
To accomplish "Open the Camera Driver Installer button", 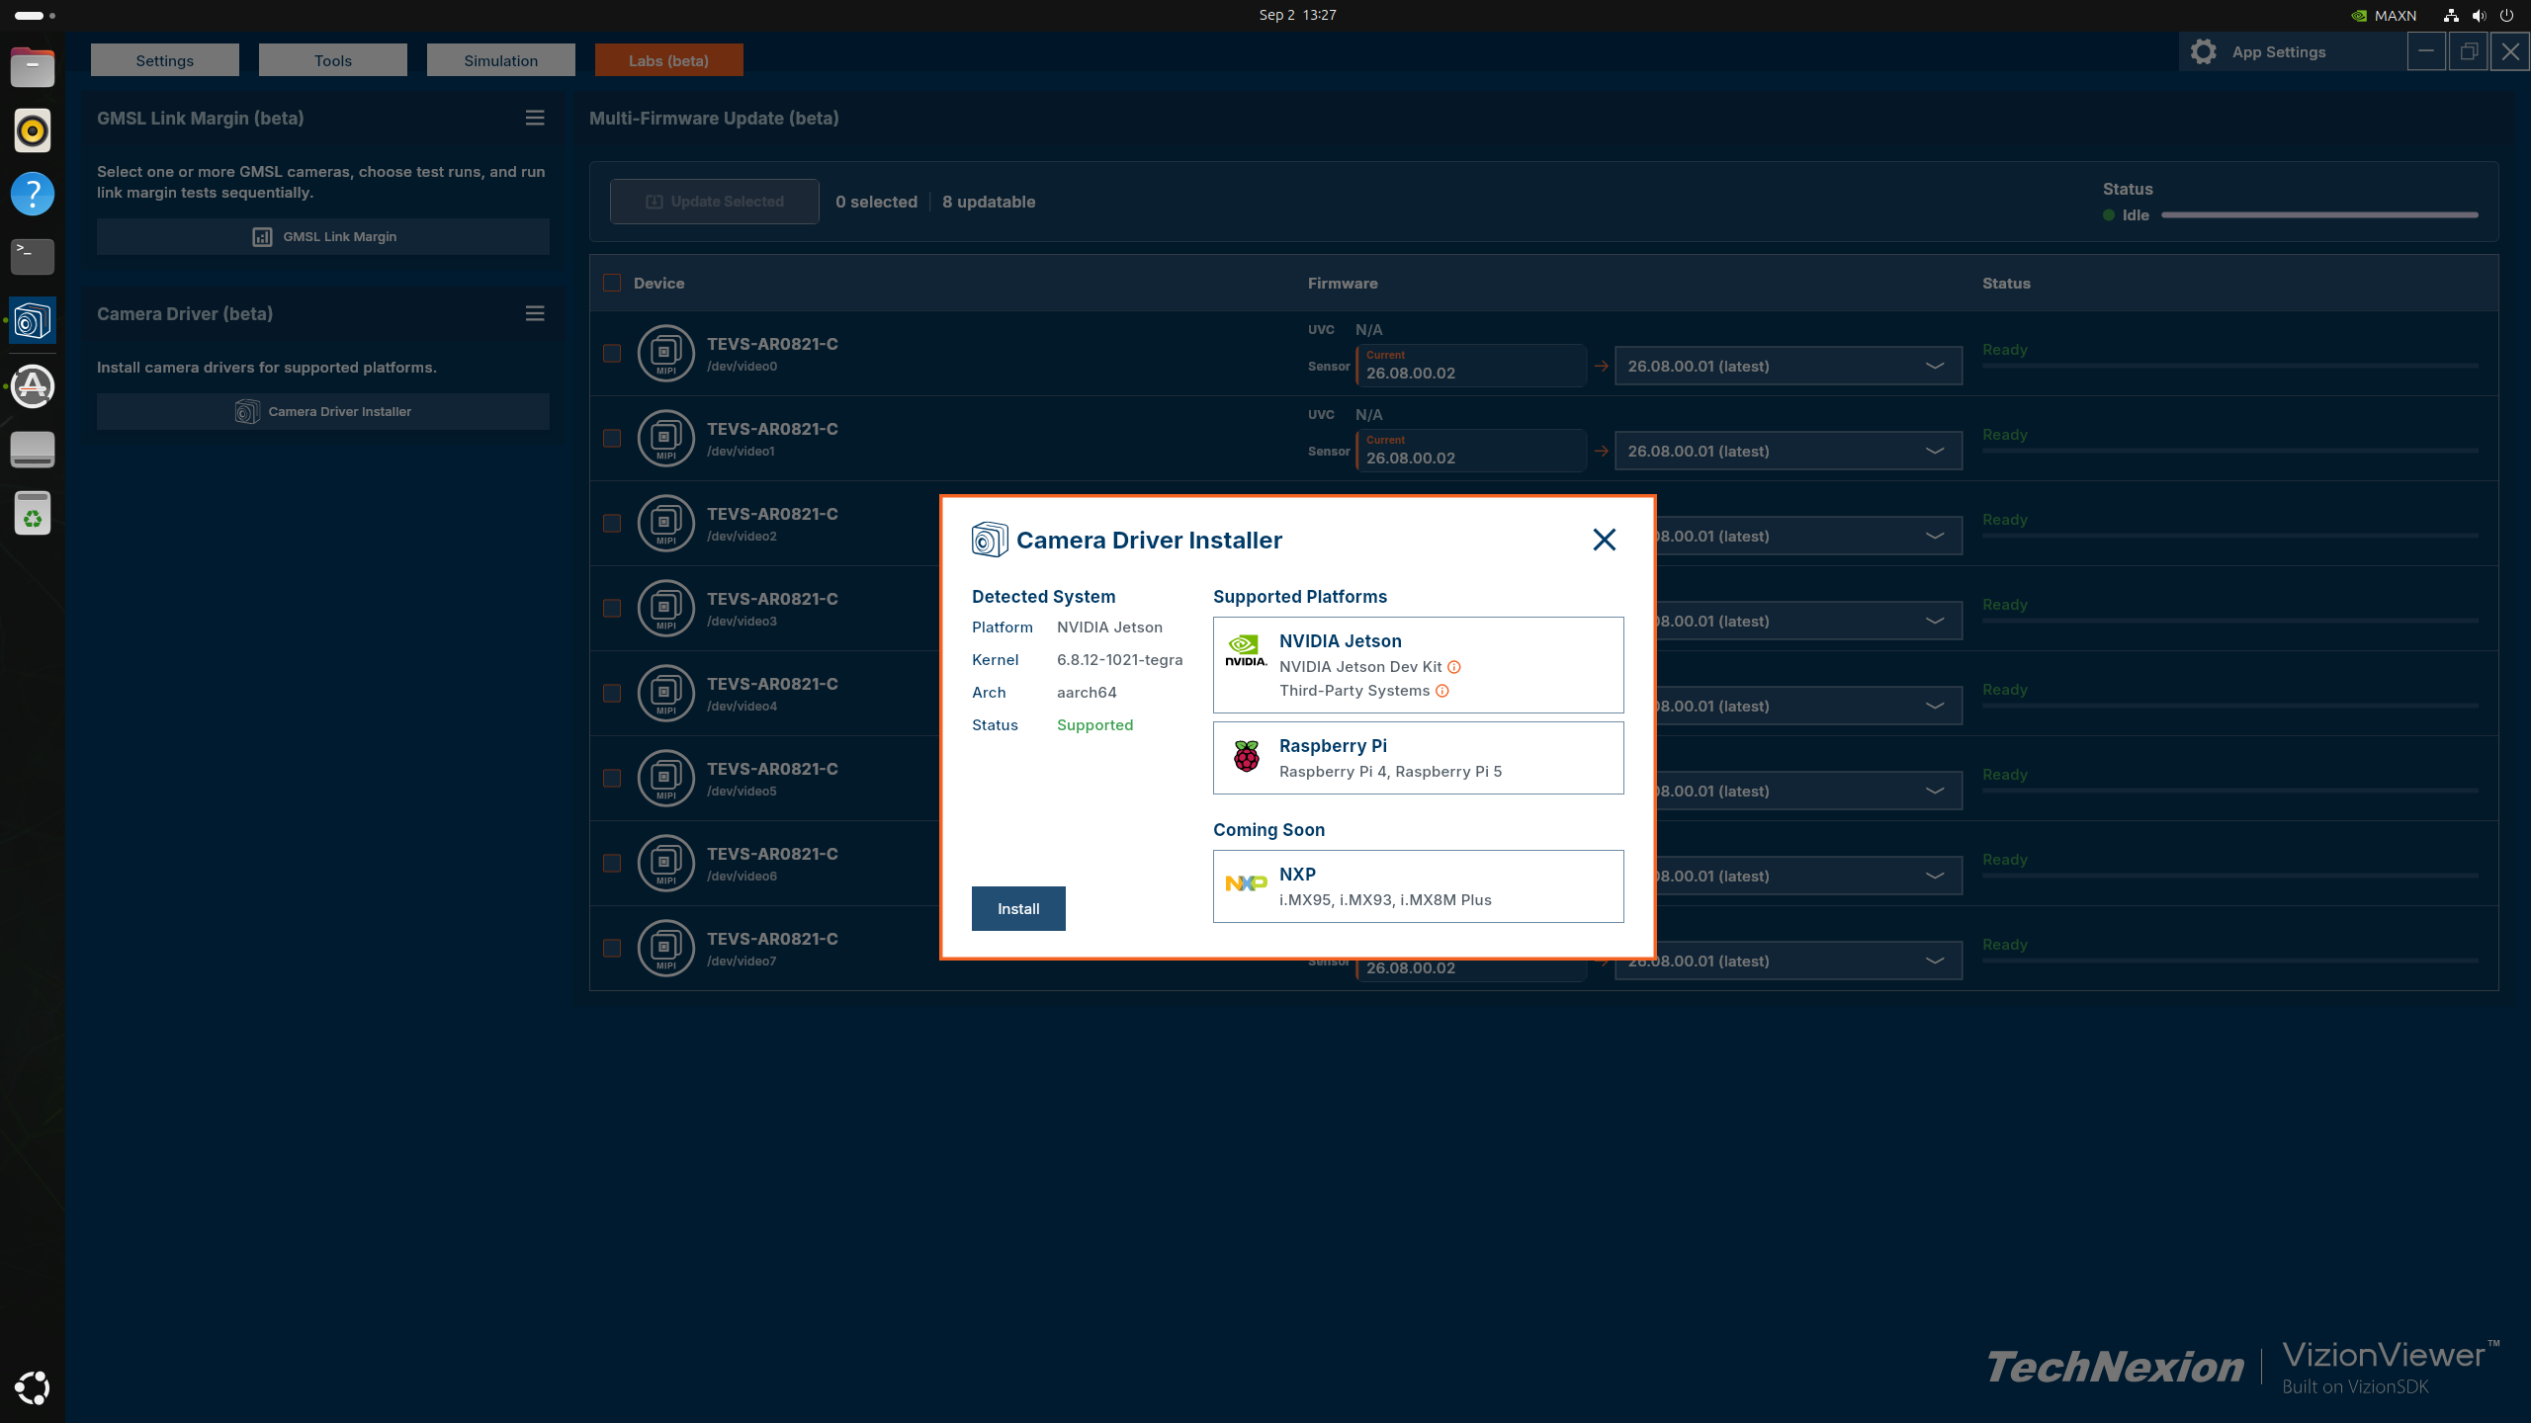I will pyautogui.click(x=323, y=411).
